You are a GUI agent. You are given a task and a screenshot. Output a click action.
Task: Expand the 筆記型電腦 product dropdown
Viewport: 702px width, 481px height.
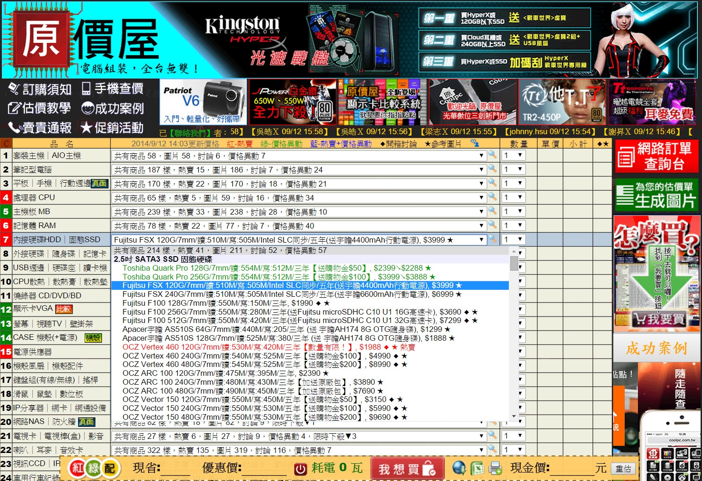(299, 169)
